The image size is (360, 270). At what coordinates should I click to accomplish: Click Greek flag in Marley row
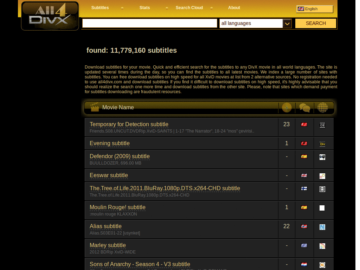click(304, 245)
